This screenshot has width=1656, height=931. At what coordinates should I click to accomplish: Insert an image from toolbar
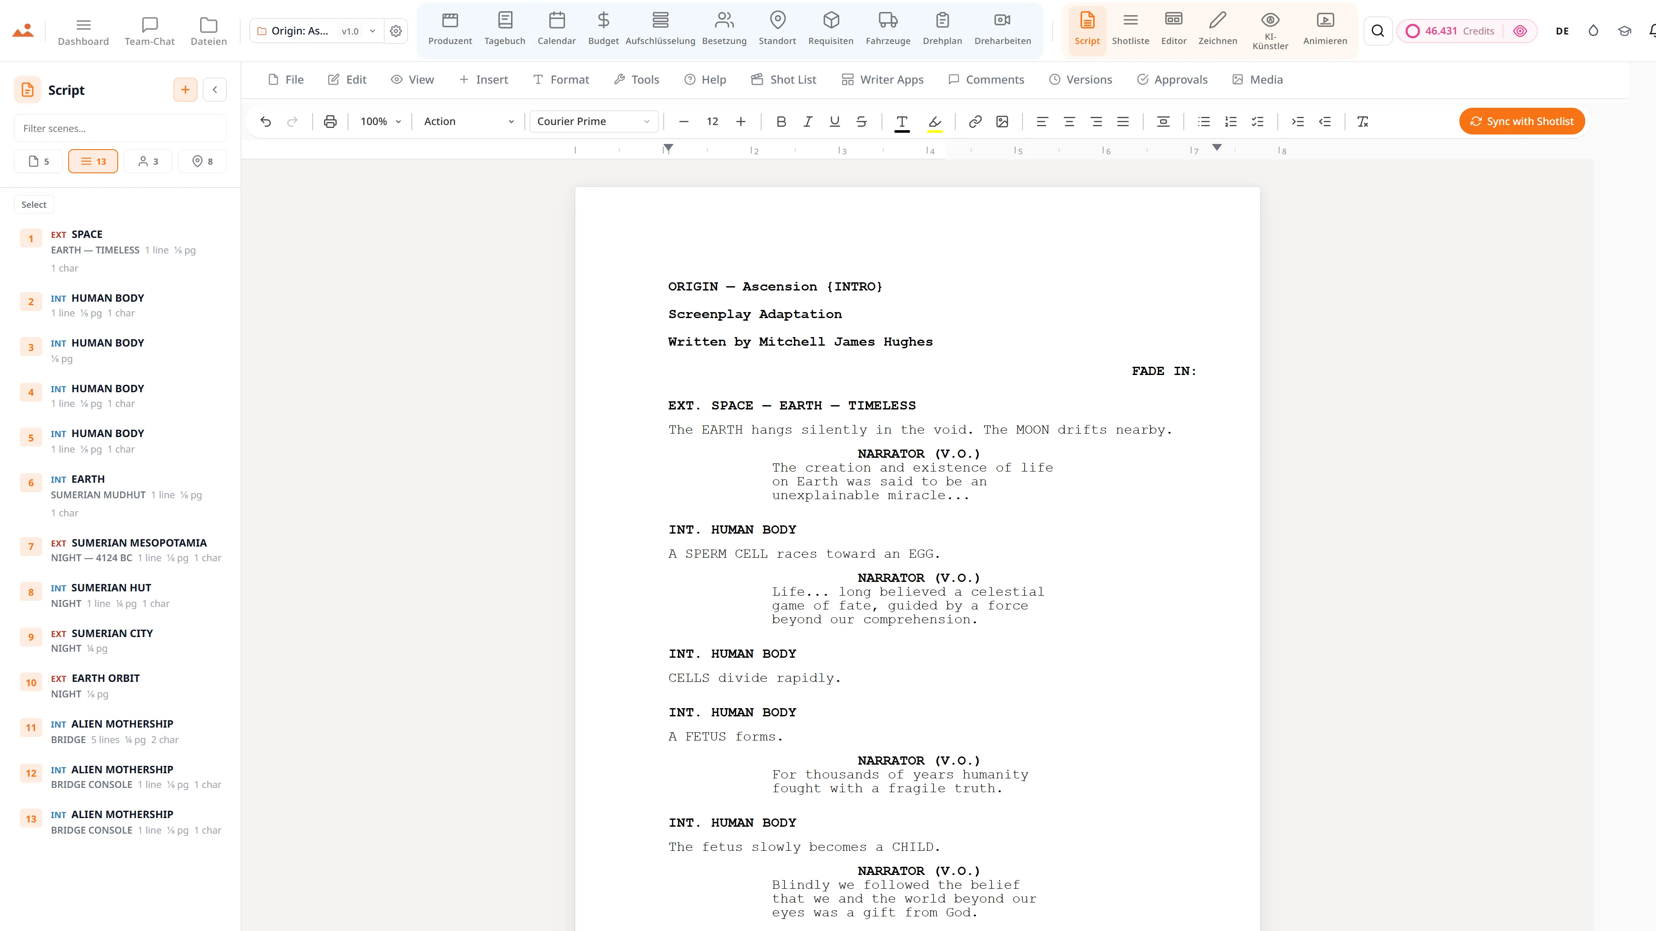coord(1002,122)
